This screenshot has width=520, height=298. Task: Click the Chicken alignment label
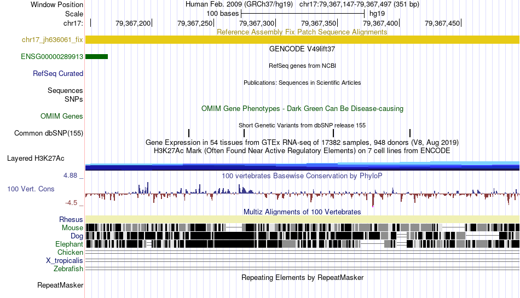coord(70,252)
